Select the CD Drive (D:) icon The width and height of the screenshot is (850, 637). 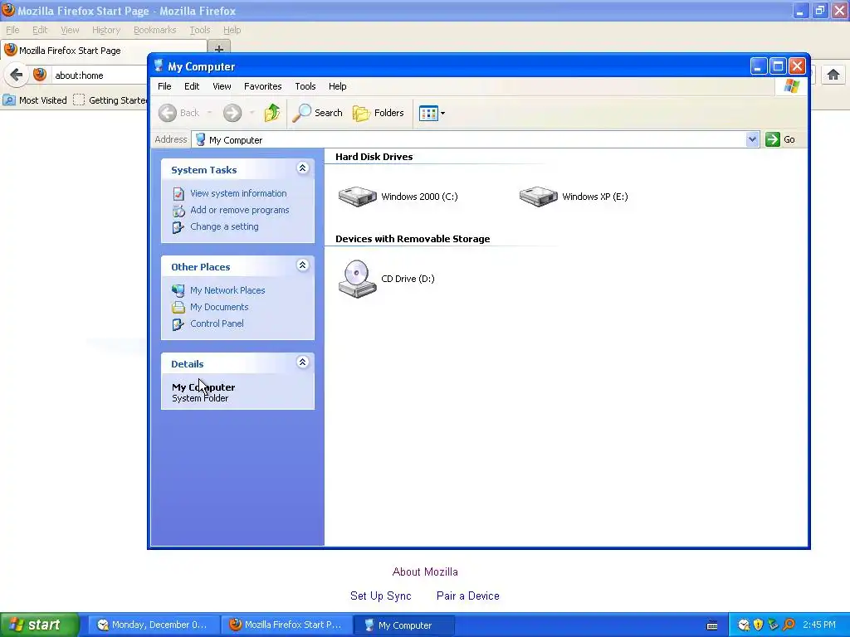pyautogui.click(x=357, y=279)
